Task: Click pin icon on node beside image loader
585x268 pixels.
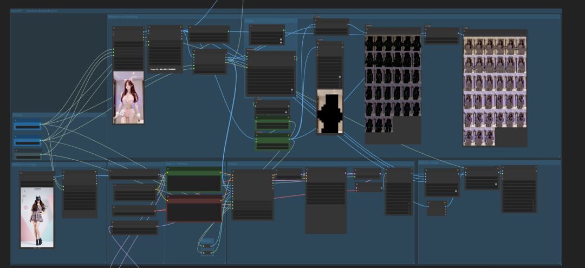Action: 181,27
